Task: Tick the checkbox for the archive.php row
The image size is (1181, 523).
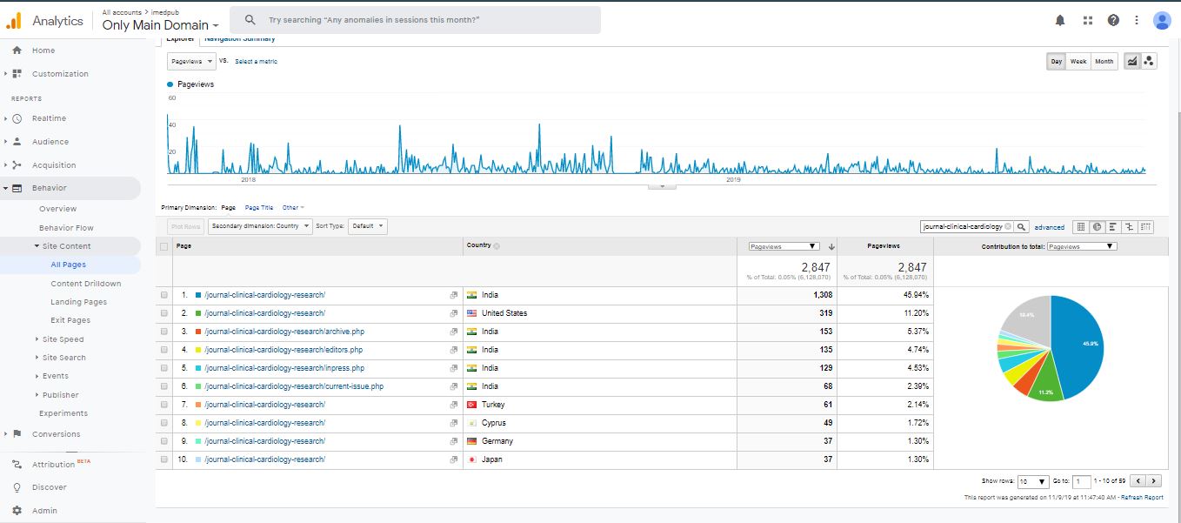Action: click(164, 332)
